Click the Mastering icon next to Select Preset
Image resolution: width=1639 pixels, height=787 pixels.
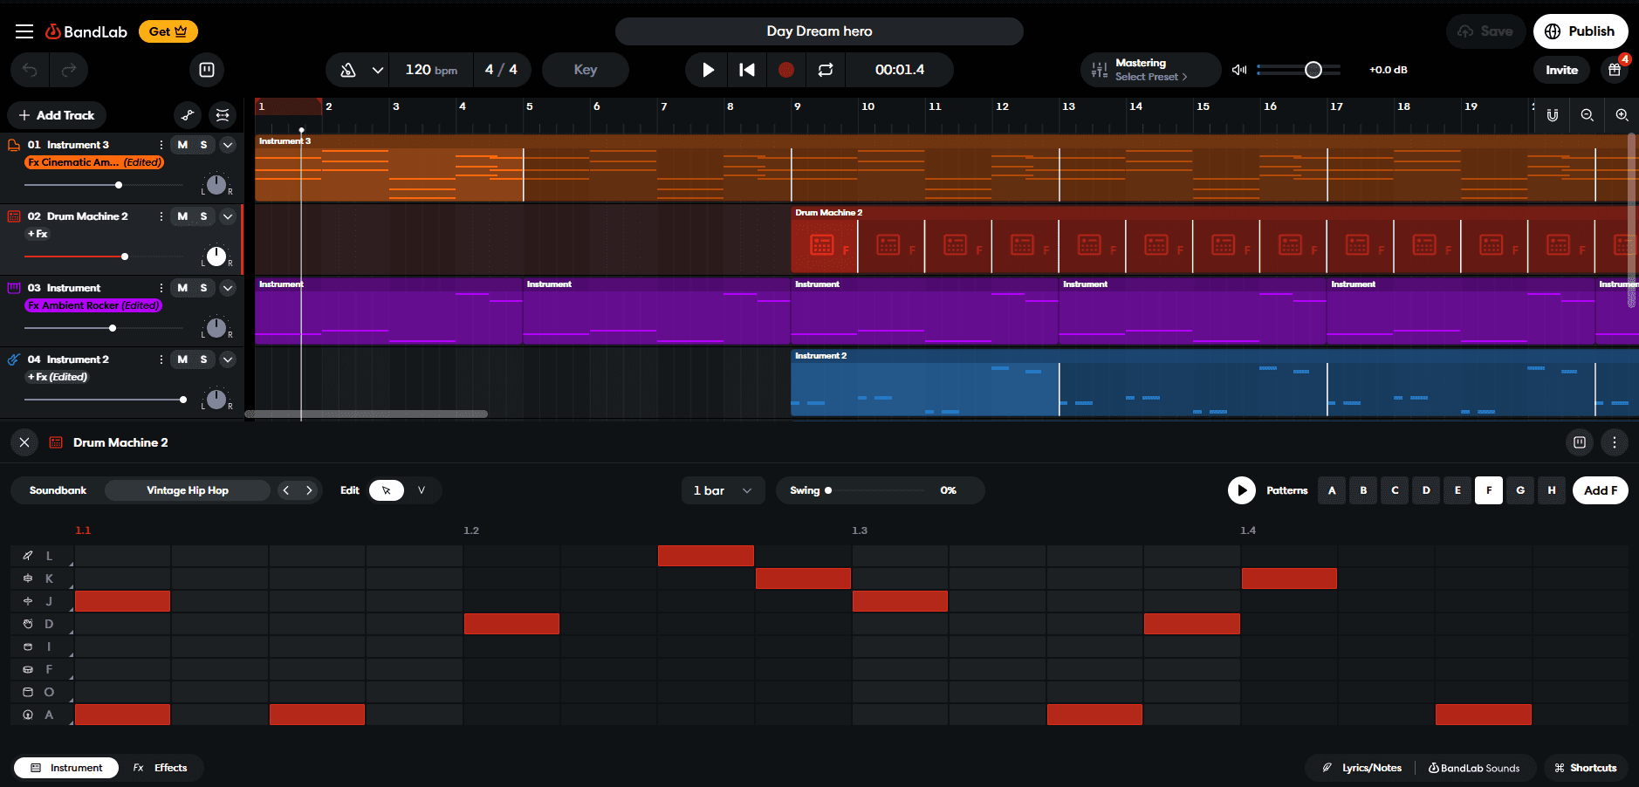(1098, 70)
